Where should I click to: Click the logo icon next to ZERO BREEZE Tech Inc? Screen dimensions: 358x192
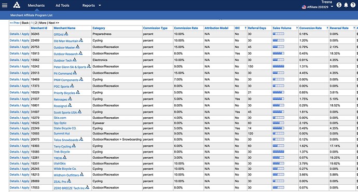[x=87, y=187]
